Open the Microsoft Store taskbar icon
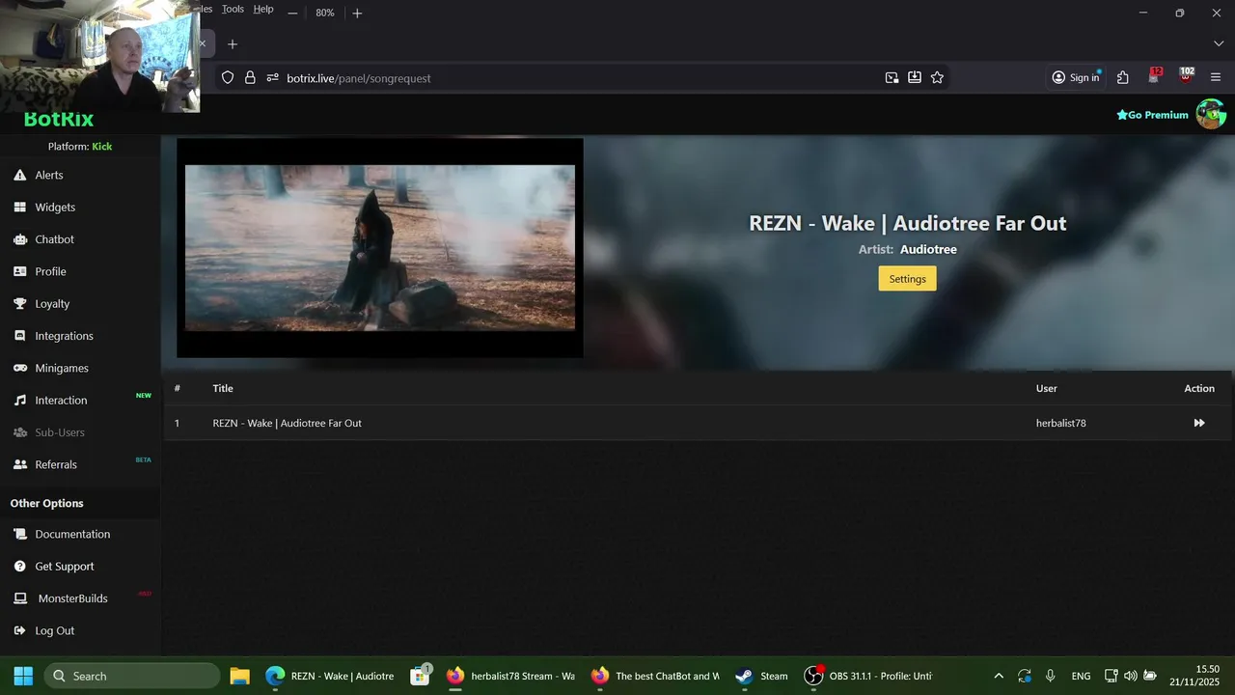 (420, 676)
